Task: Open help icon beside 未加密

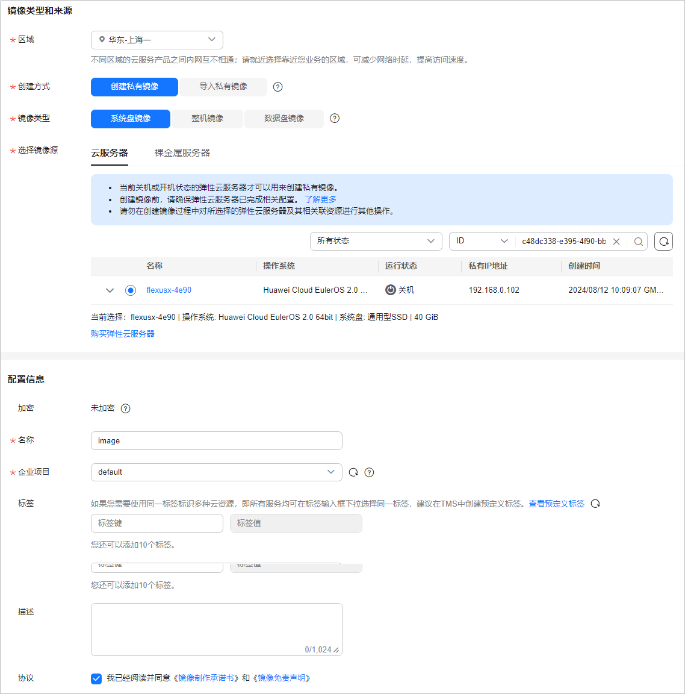Action: (126, 408)
